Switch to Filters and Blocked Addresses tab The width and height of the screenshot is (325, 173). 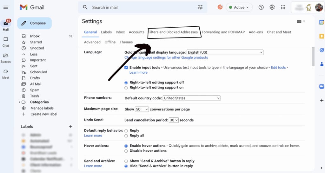173,32
